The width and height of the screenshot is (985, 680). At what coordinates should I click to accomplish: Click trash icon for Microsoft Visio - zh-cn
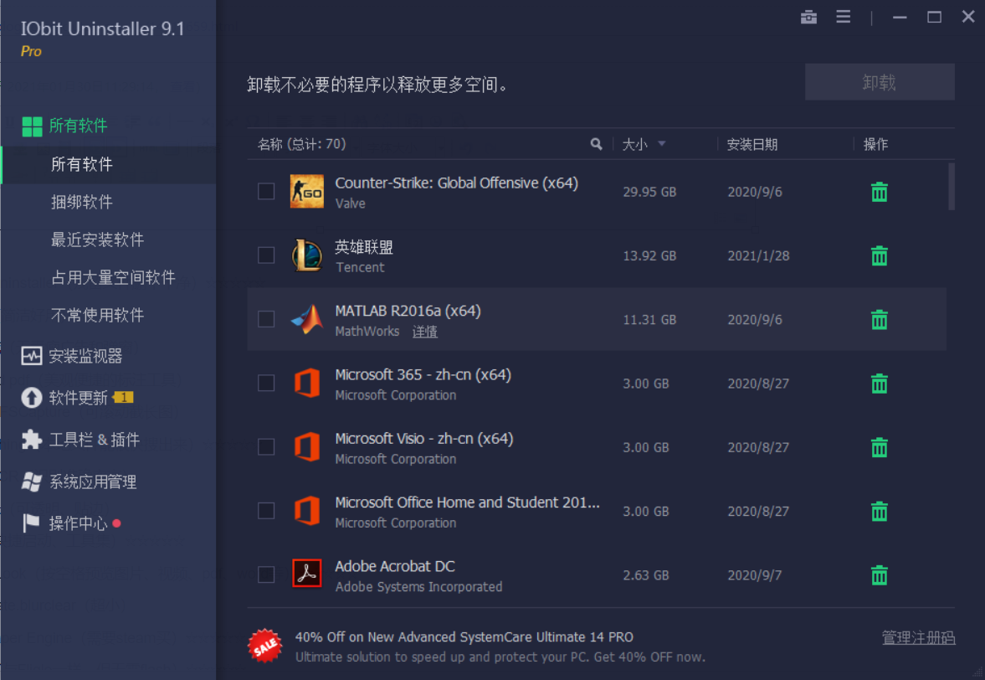(x=879, y=447)
